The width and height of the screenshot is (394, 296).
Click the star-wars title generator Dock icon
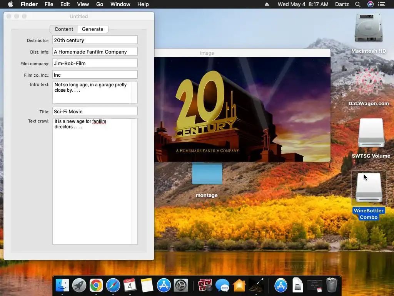pyautogui.click(x=256, y=286)
